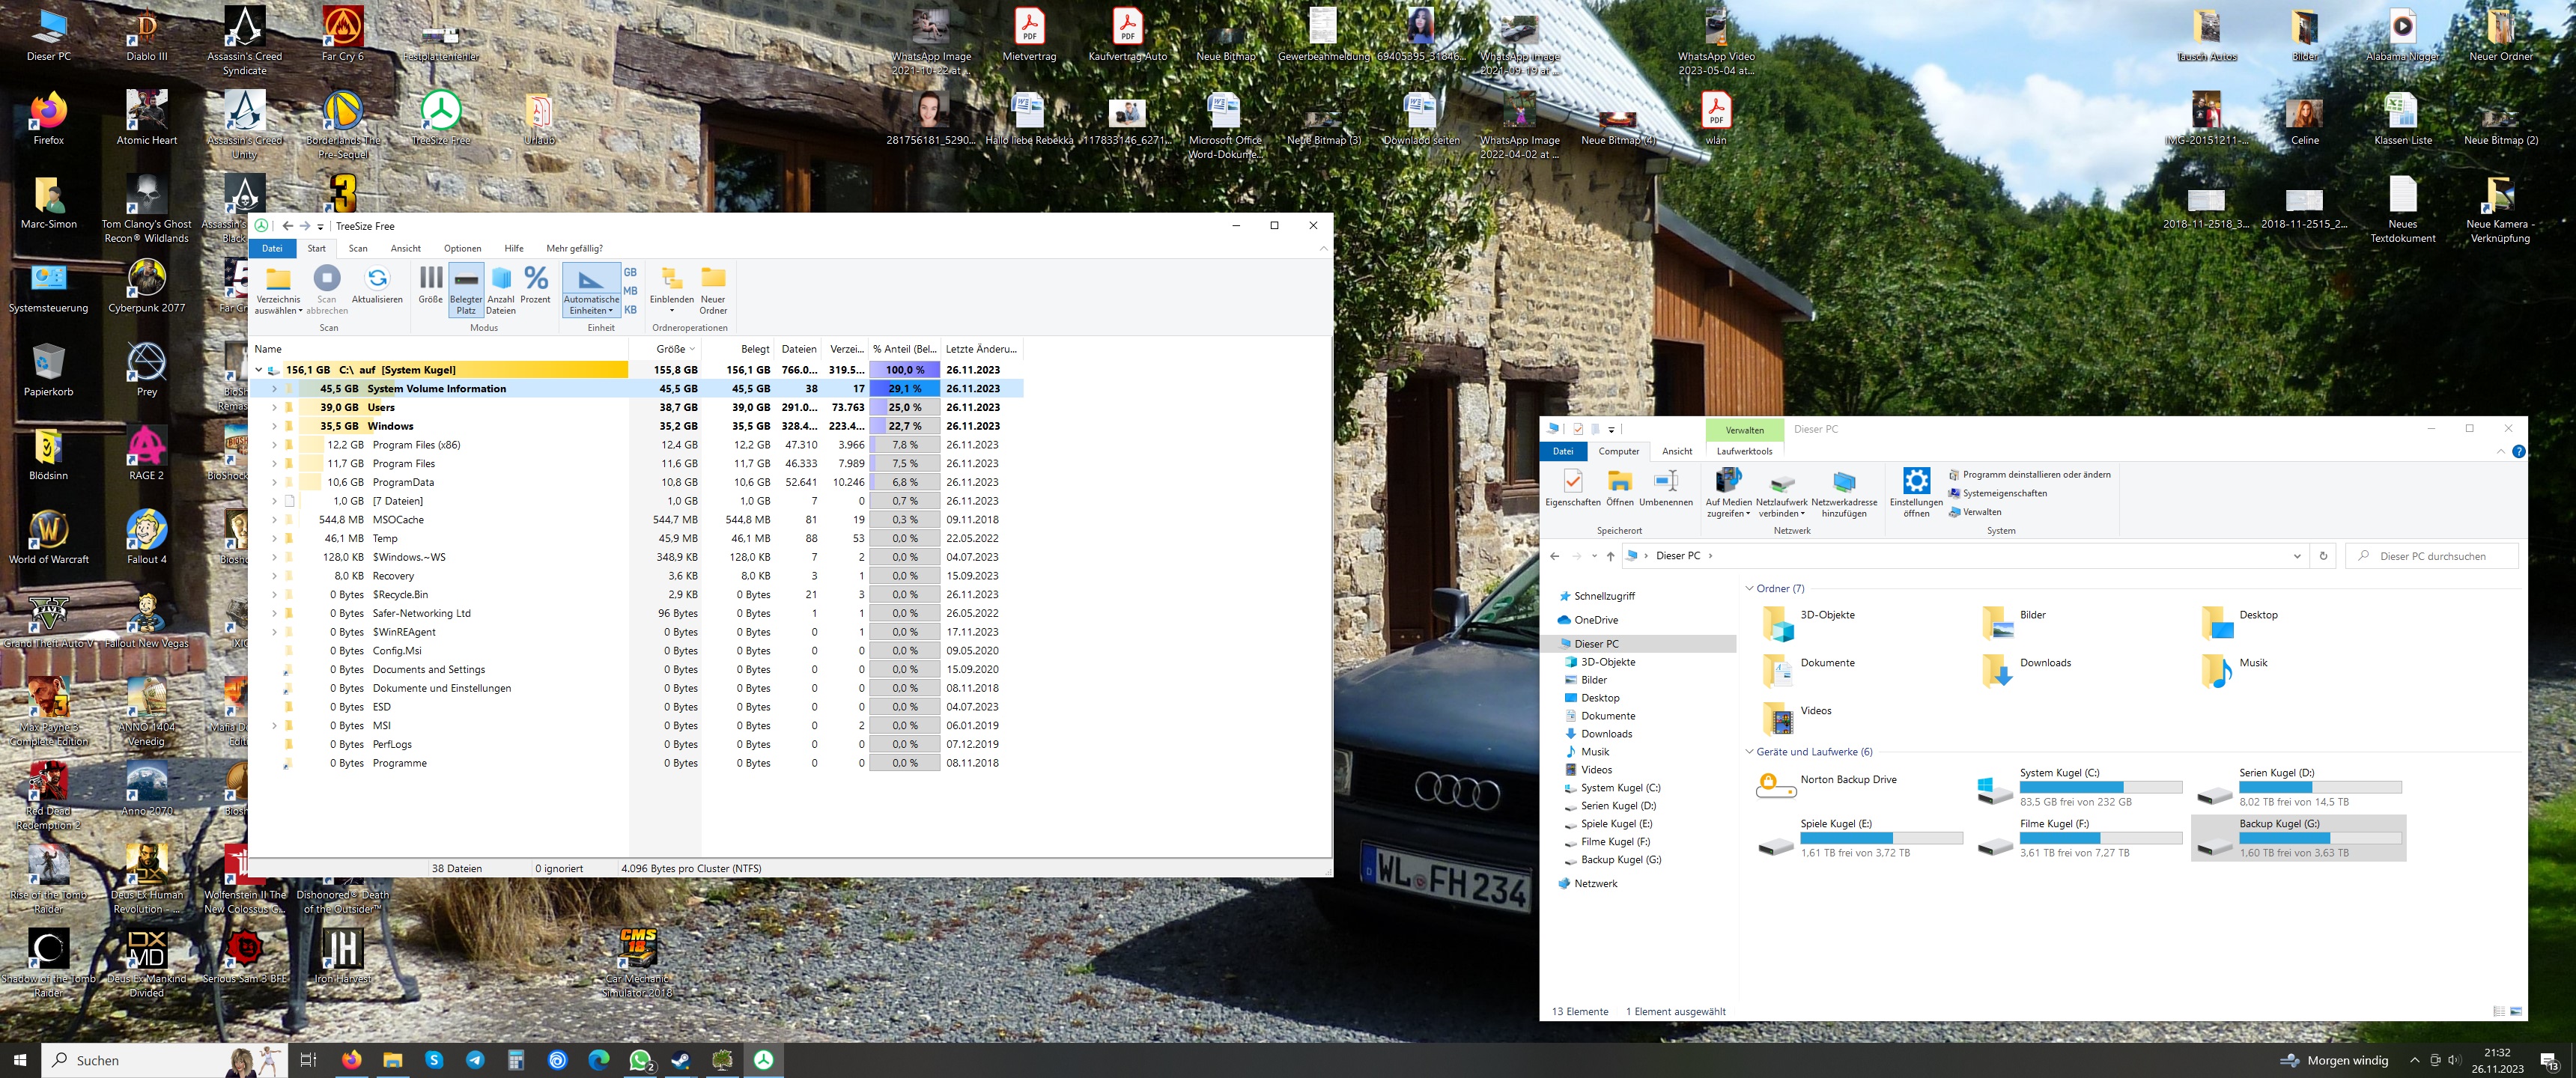The height and width of the screenshot is (1078, 2576).
Task: Collapse the Geräte und Laufwerke section
Action: click(1749, 752)
